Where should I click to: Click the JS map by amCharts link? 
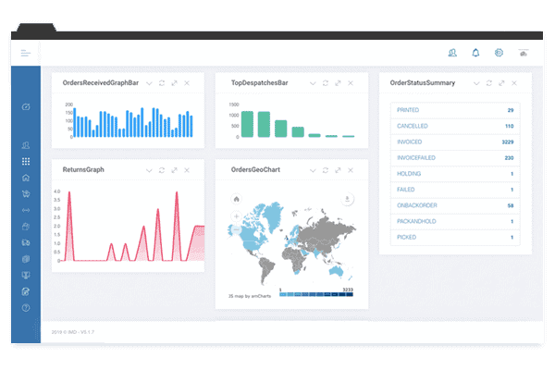(x=250, y=296)
